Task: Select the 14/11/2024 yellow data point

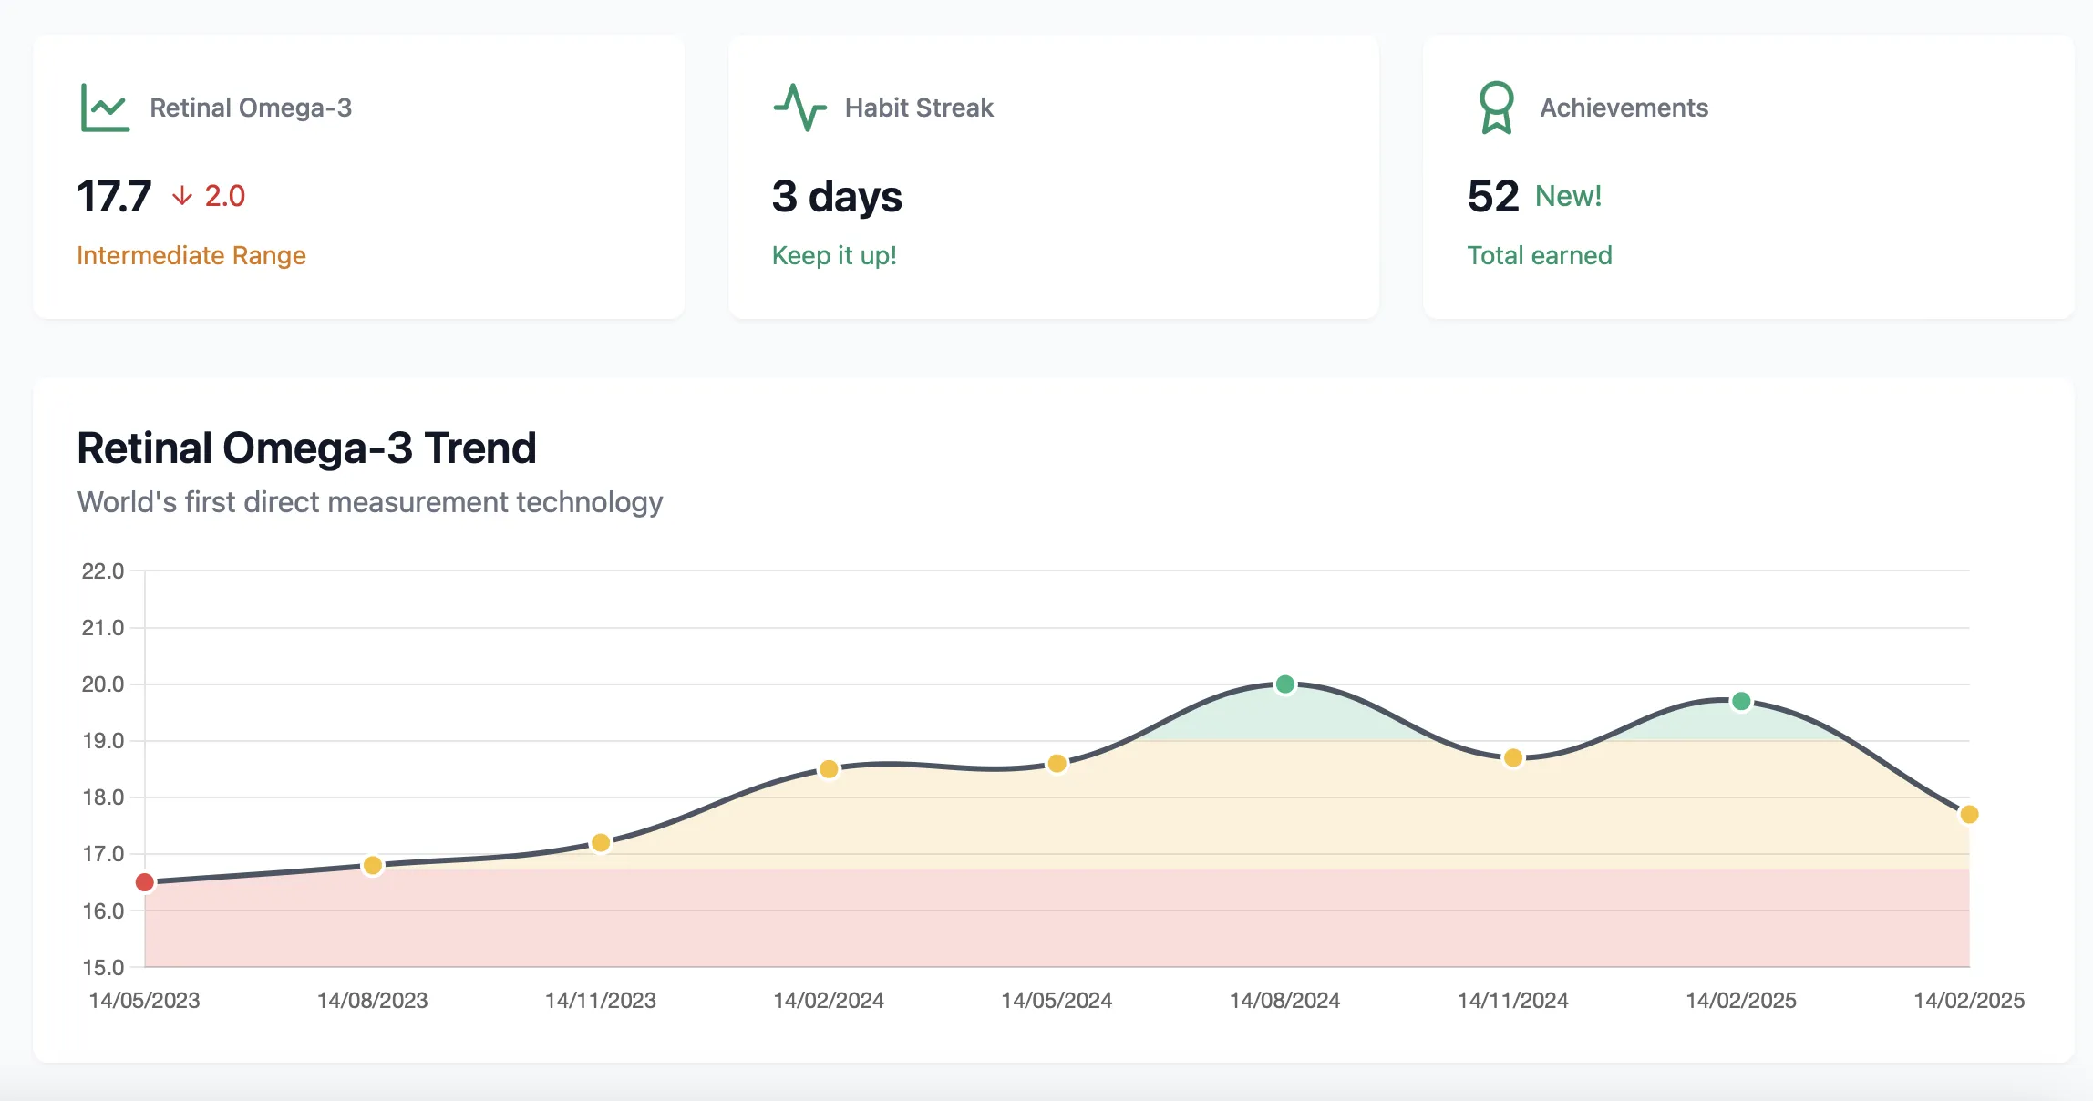Action: coord(1513,757)
